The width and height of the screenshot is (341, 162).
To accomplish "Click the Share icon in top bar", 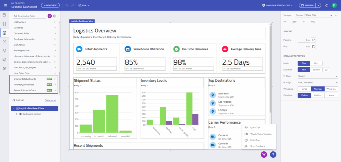I will click(326, 5).
